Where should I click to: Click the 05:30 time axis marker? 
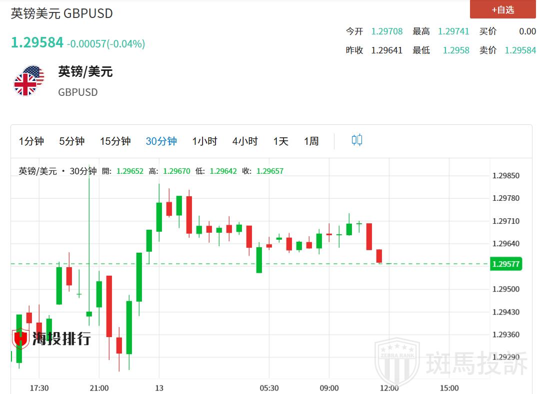tap(269, 388)
